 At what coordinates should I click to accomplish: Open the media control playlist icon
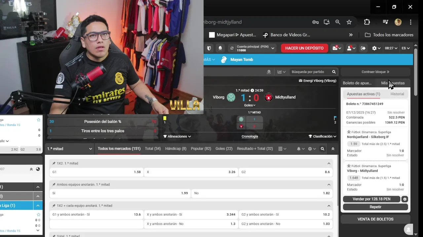click(x=385, y=22)
